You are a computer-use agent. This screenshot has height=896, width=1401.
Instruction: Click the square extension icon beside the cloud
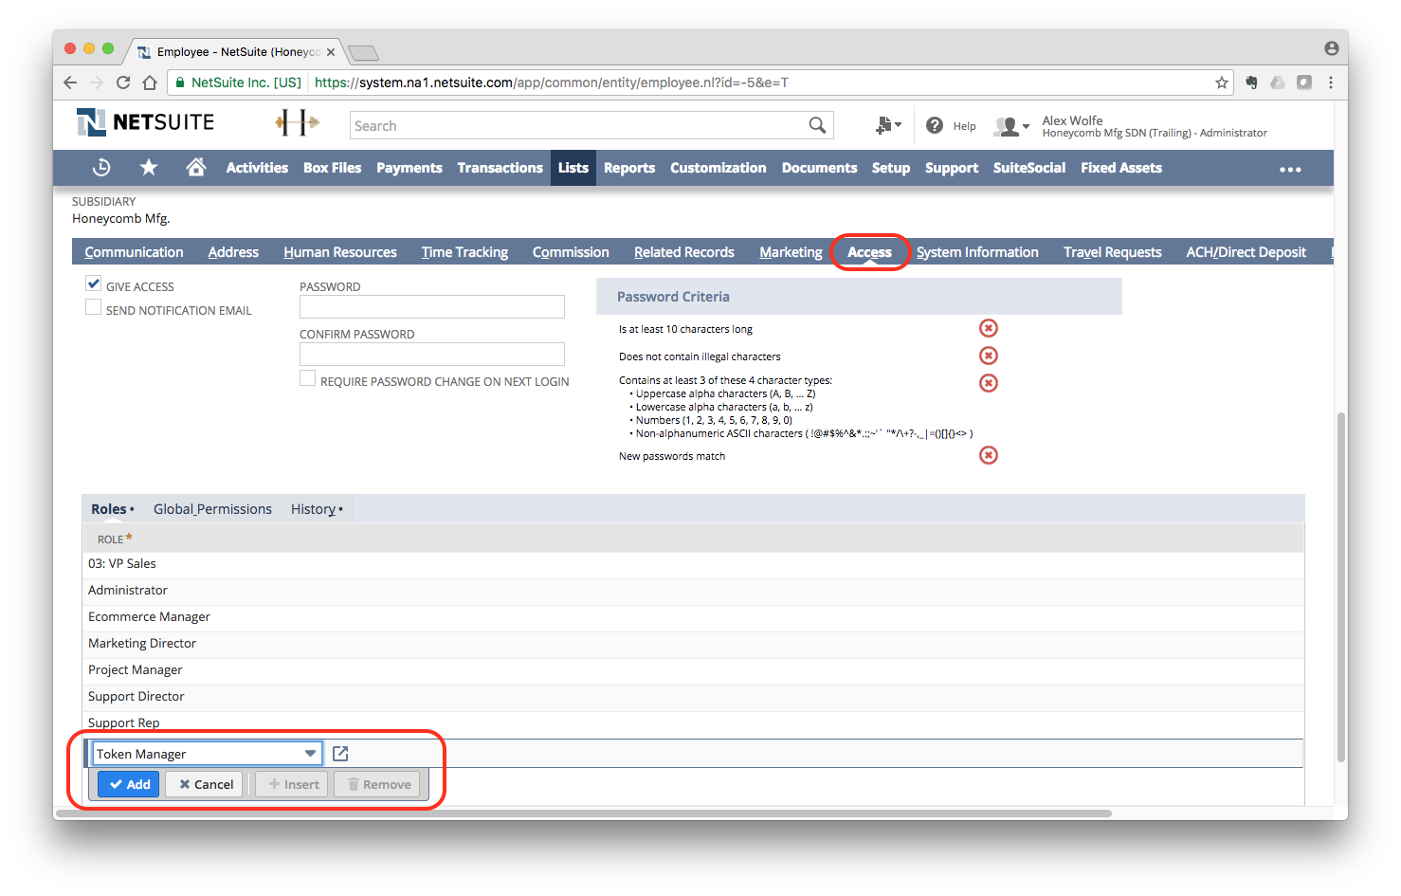pyautogui.click(x=1304, y=82)
